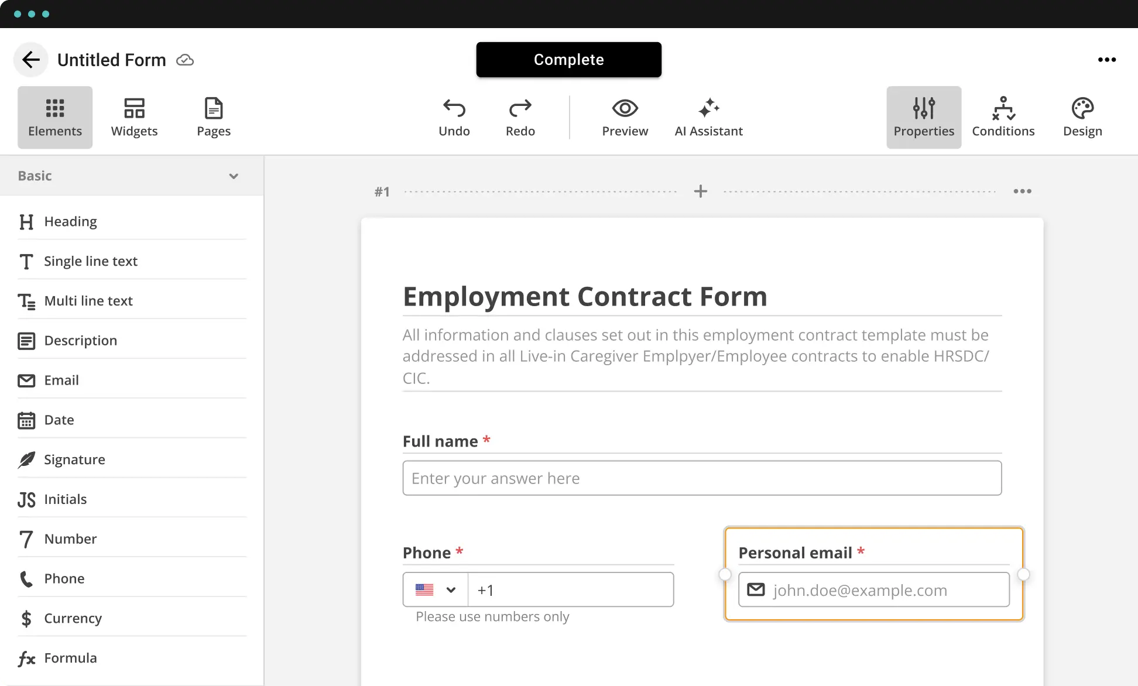Click the cloud save status icon
This screenshot has height=686, width=1138.
[185, 60]
